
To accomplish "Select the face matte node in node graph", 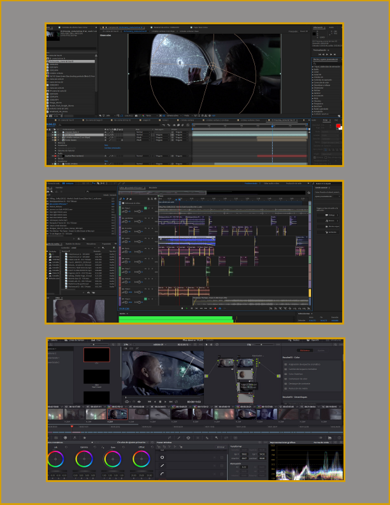I will (x=245, y=374).
